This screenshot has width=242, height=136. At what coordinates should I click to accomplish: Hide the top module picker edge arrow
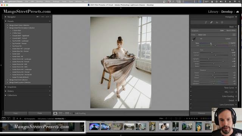[121, 8]
